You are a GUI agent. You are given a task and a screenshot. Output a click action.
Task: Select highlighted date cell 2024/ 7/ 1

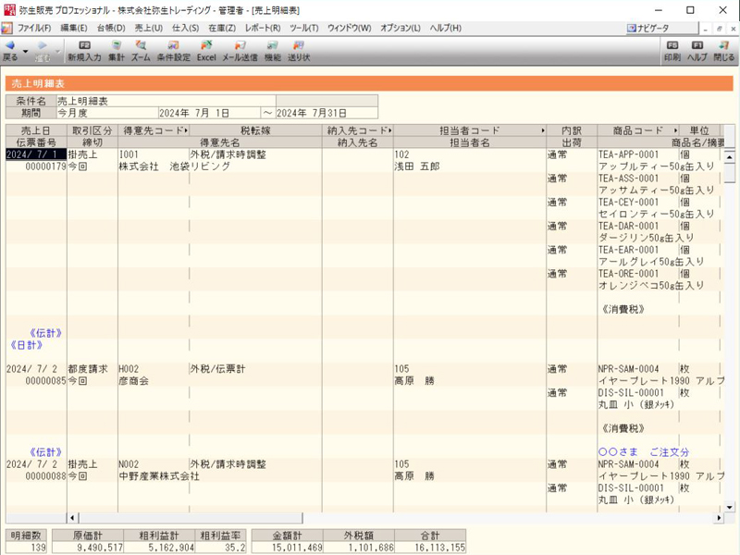tap(36, 154)
